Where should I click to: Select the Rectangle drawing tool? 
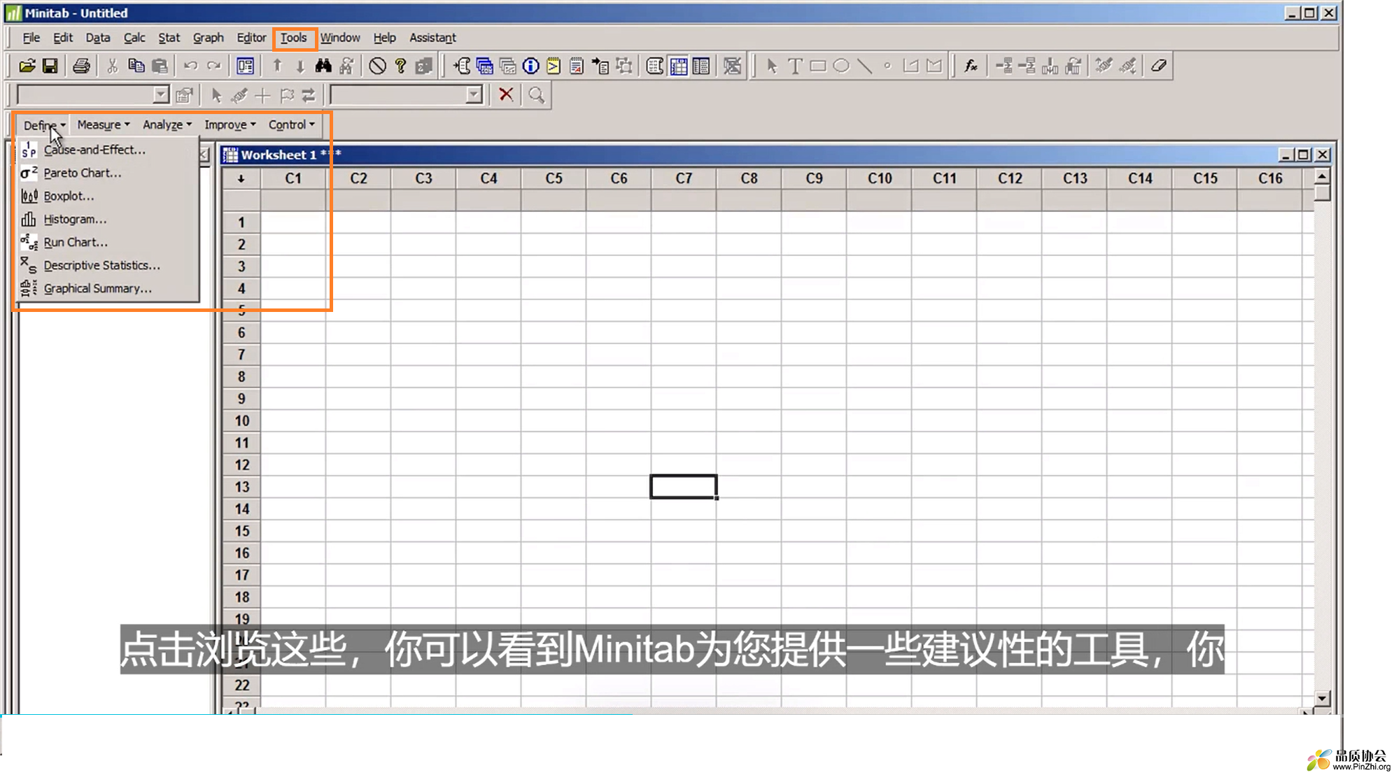pos(818,66)
